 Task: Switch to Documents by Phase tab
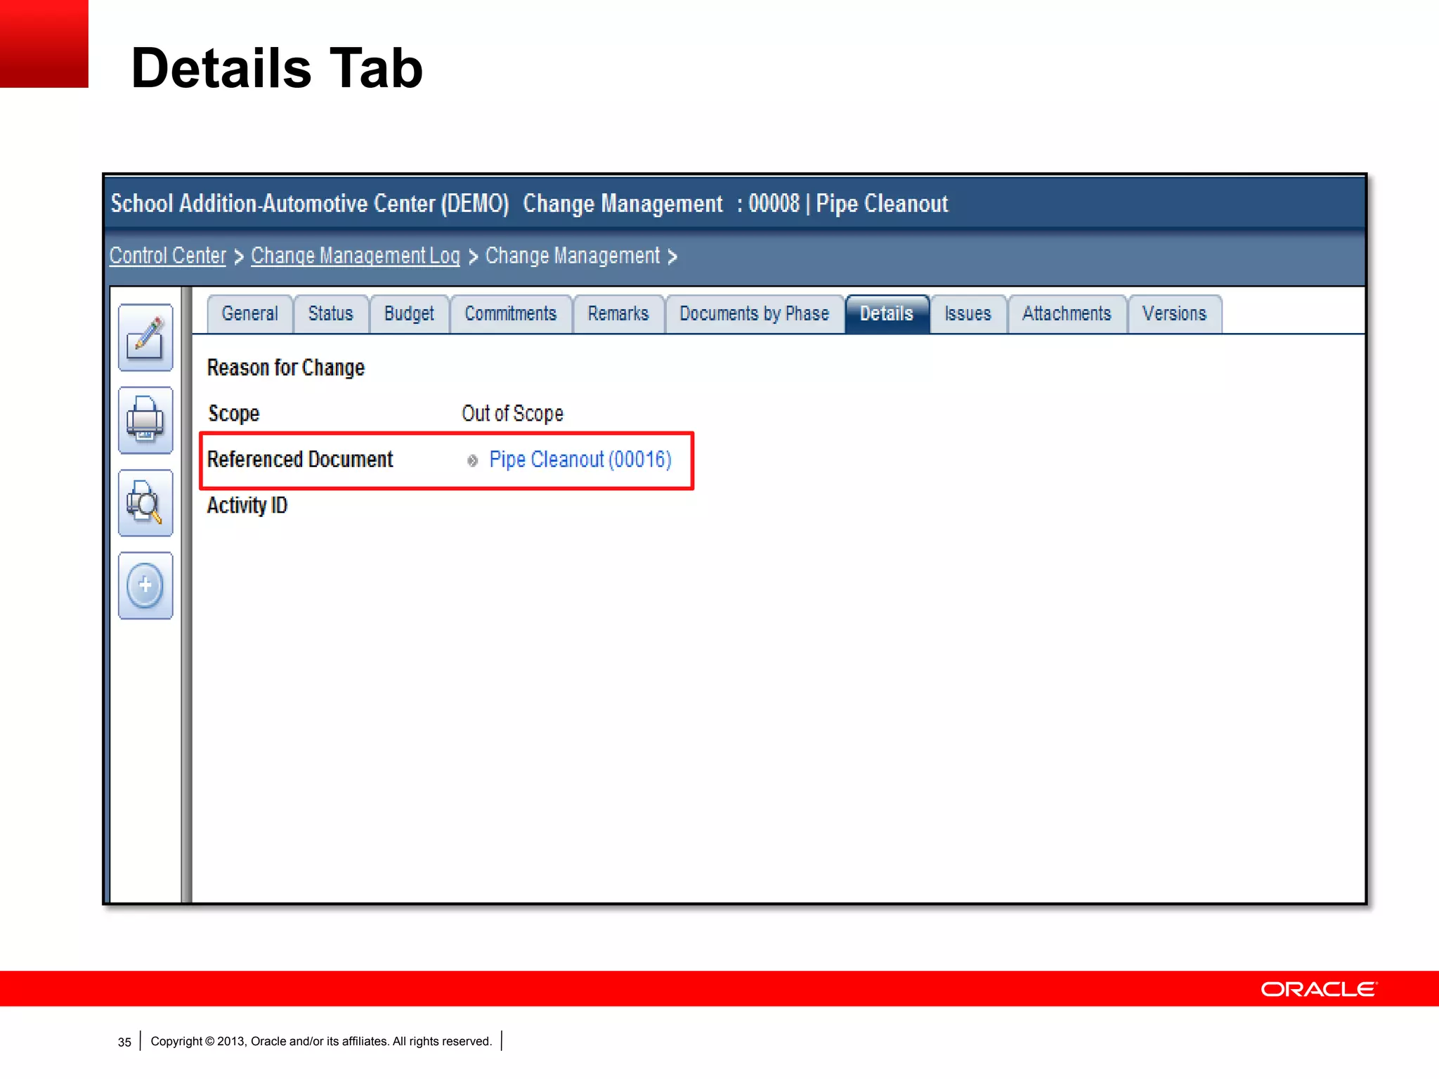[x=755, y=314]
